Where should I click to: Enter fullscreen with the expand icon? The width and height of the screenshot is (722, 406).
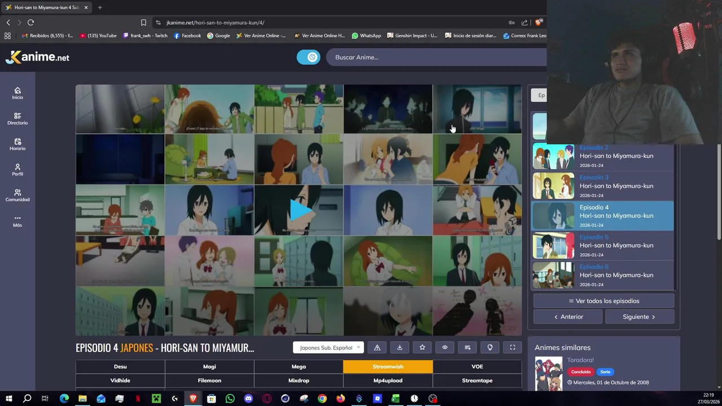(512, 347)
